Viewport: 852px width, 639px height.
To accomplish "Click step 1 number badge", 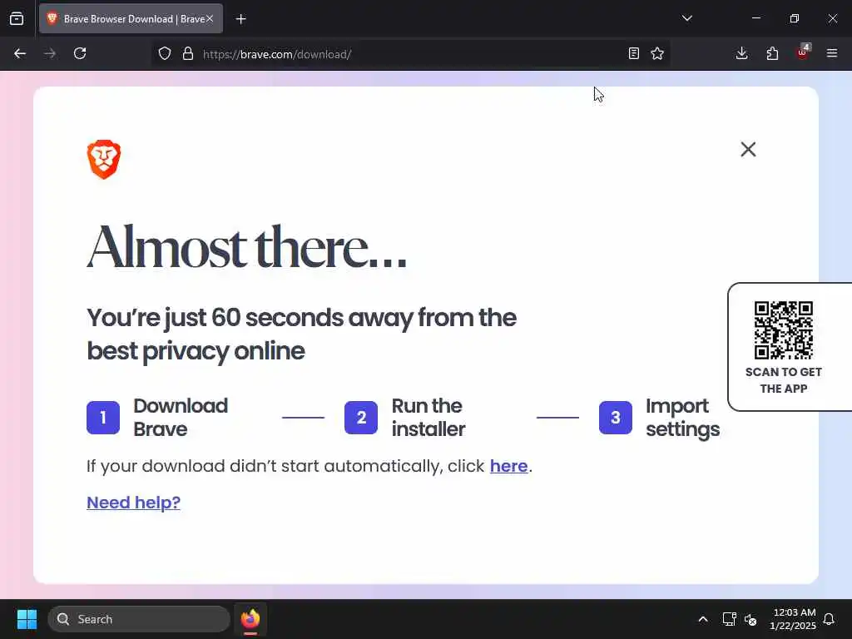I will pos(103,418).
